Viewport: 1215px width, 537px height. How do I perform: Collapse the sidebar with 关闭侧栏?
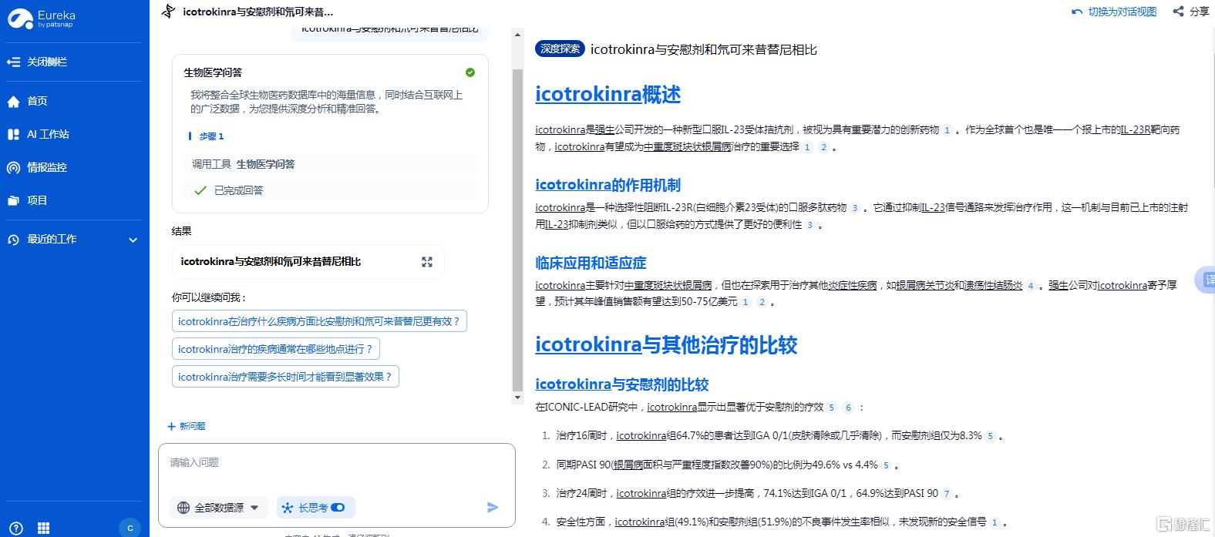point(39,62)
